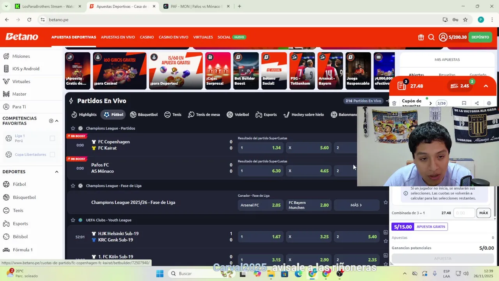Open bet slip settings gear

coord(489,103)
